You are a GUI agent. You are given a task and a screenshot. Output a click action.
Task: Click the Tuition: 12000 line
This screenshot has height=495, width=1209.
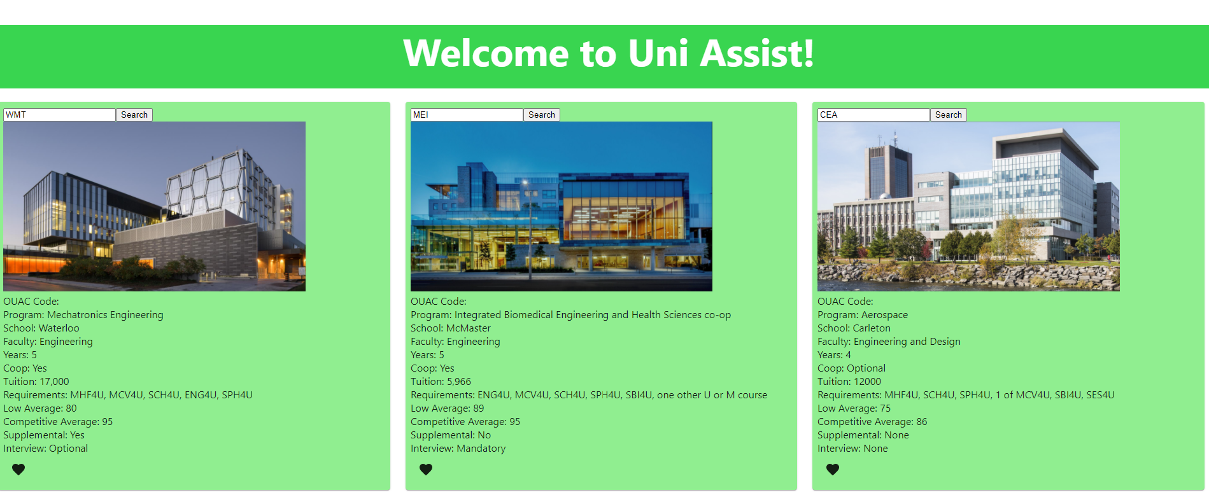click(849, 382)
